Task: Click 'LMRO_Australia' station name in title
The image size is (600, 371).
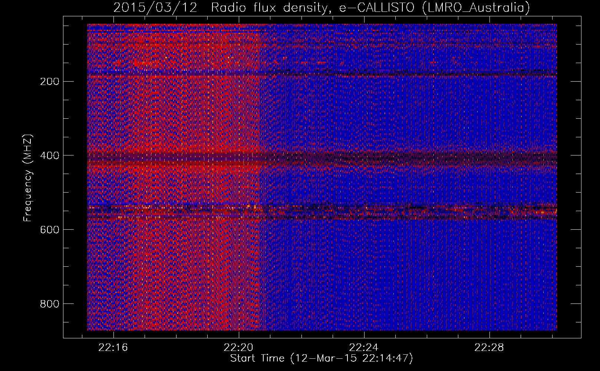Action: 476,8
